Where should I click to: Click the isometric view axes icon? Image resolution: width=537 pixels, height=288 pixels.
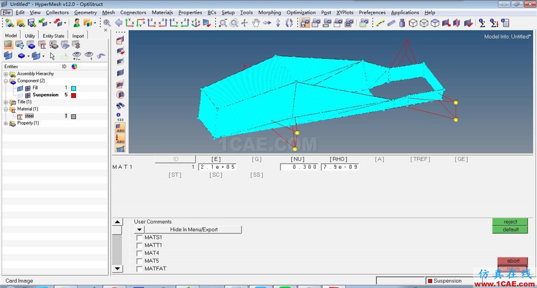tap(196, 23)
